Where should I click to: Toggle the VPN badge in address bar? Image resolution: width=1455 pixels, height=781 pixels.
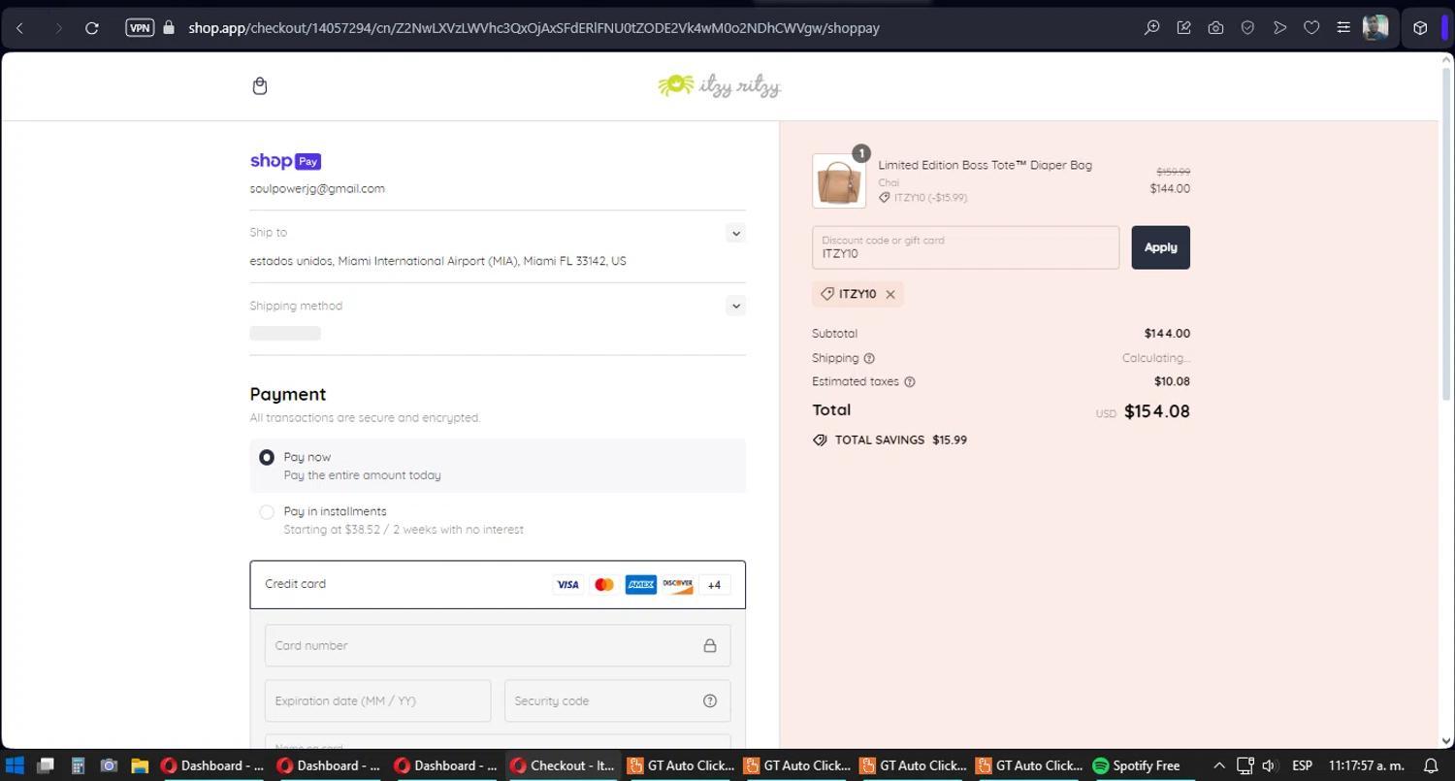click(140, 28)
